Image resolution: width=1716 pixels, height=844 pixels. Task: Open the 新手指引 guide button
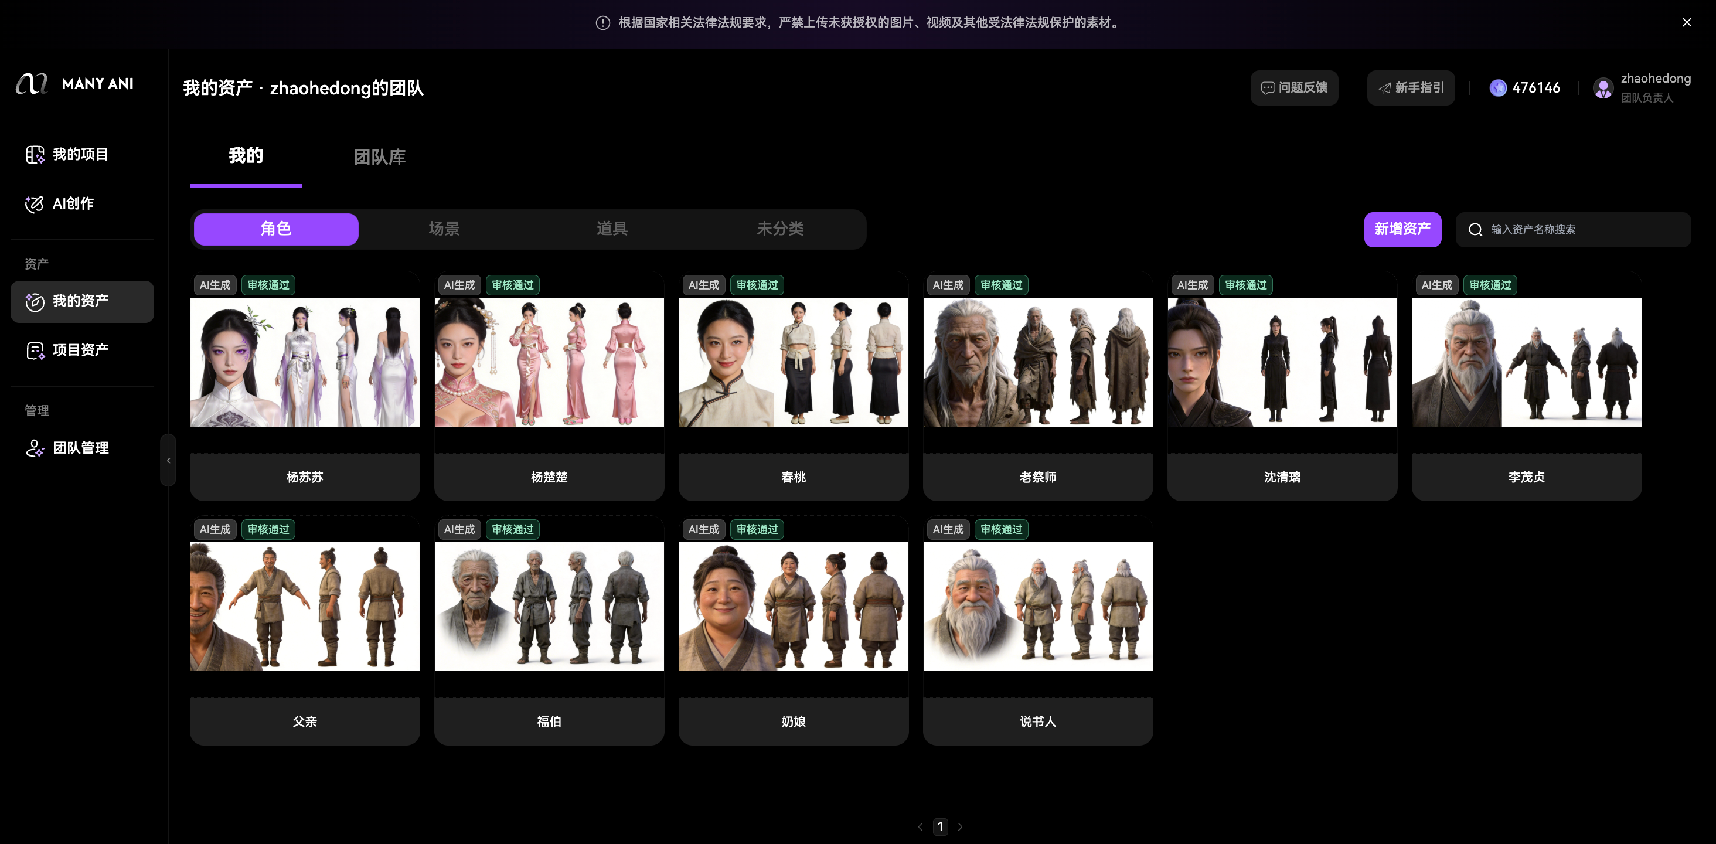click(x=1410, y=88)
